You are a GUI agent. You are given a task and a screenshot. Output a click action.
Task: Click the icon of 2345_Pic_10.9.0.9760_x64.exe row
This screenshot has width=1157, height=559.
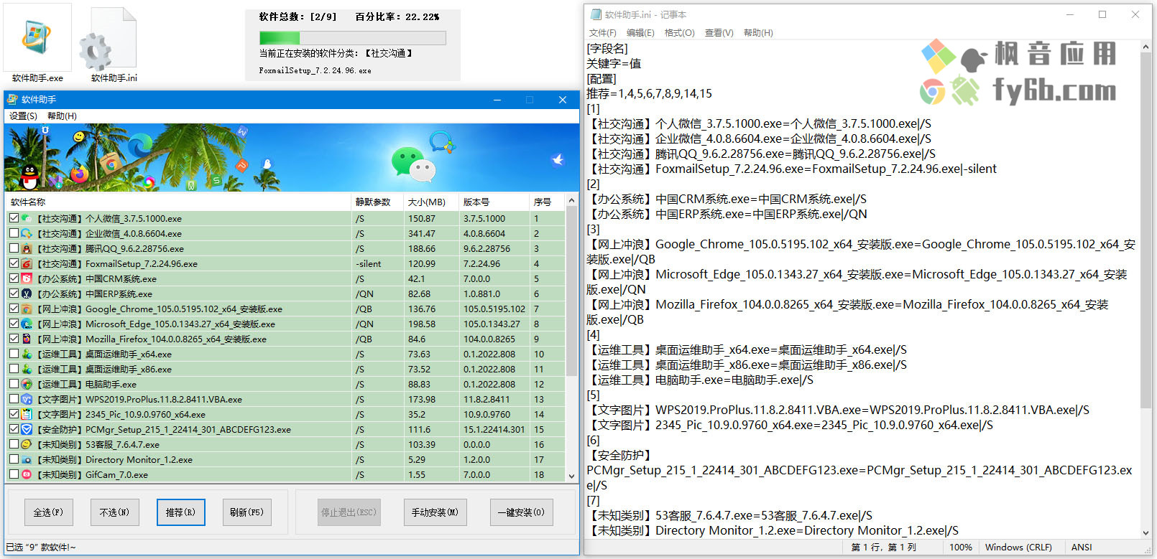27,414
